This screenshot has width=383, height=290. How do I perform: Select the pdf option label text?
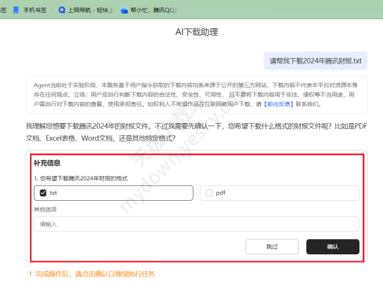click(221, 192)
